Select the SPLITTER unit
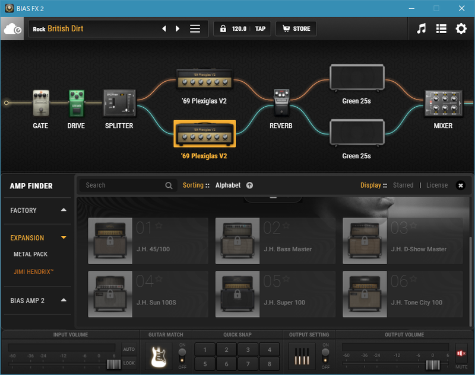This screenshot has width=475, height=375. click(x=119, y=103)
